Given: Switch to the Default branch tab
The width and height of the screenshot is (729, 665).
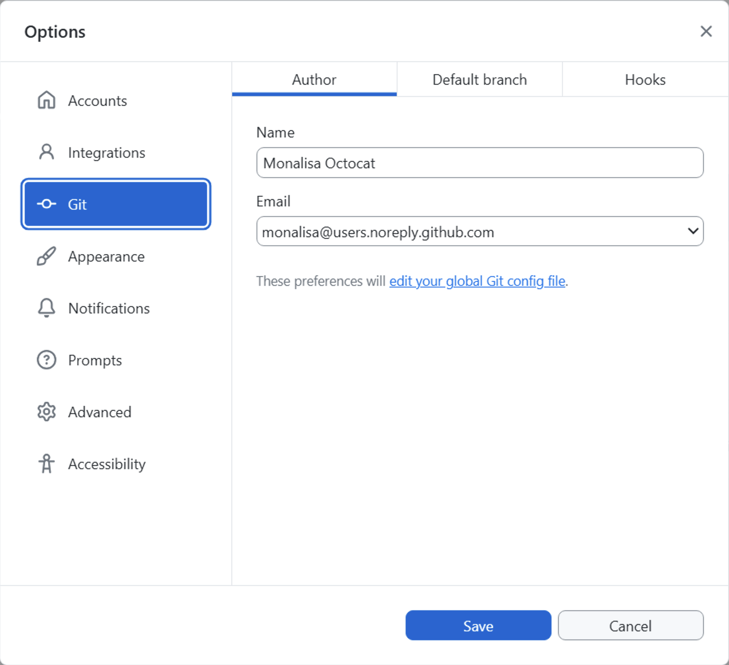Looking at the screenshot, I should (x=479, y=80).
